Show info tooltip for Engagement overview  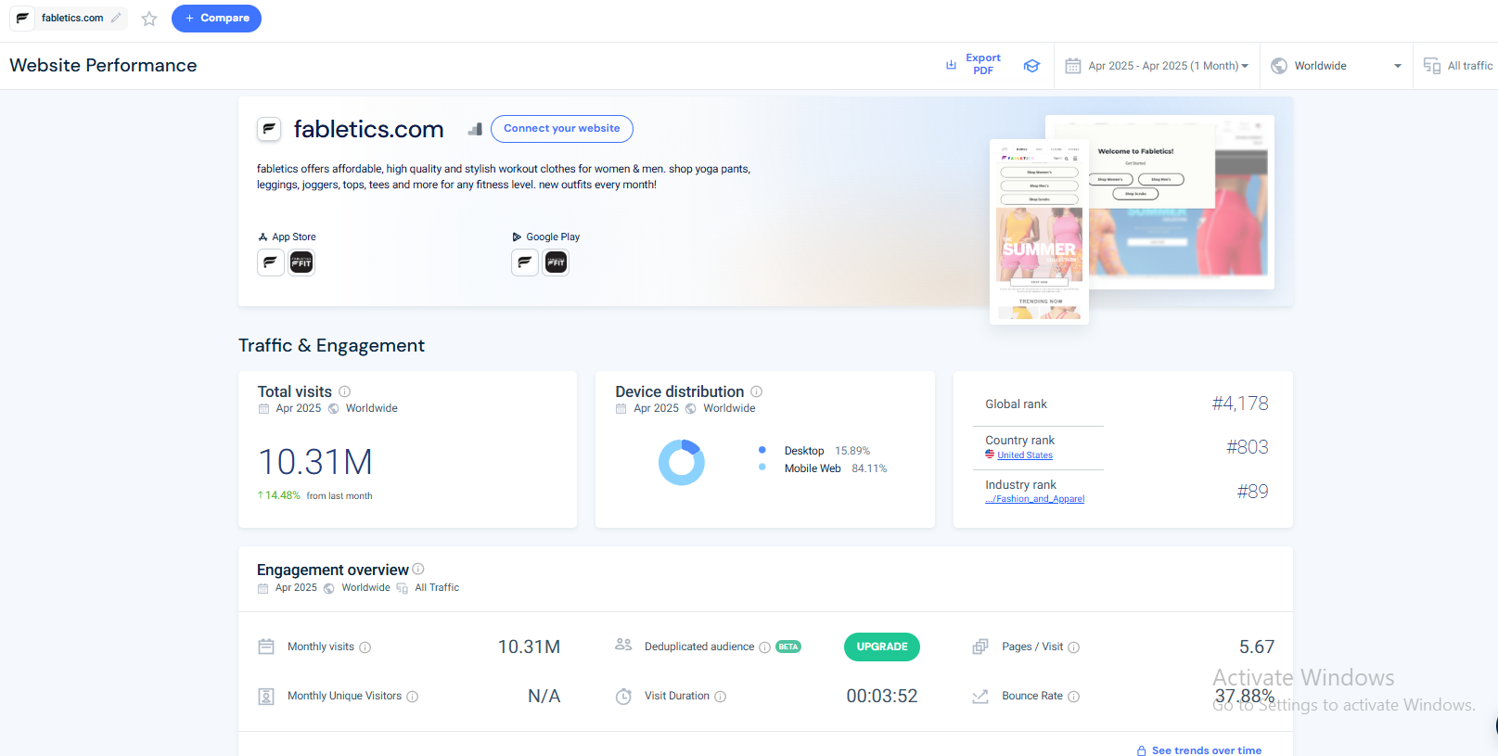point(418,569)
